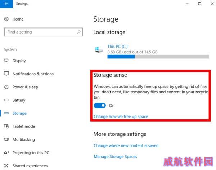Click the search magnifier icon
216x170 pixels.
tap(79, 32)
